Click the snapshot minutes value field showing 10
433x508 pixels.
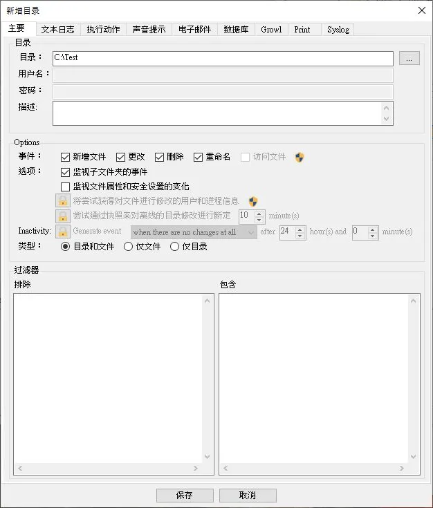(x=247, y=216)
